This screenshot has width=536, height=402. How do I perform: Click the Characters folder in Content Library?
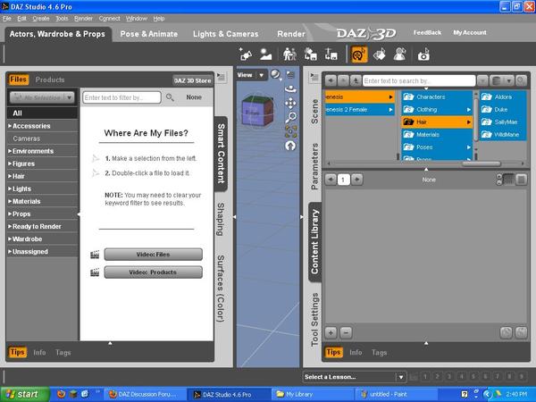(x=437, y=96)
